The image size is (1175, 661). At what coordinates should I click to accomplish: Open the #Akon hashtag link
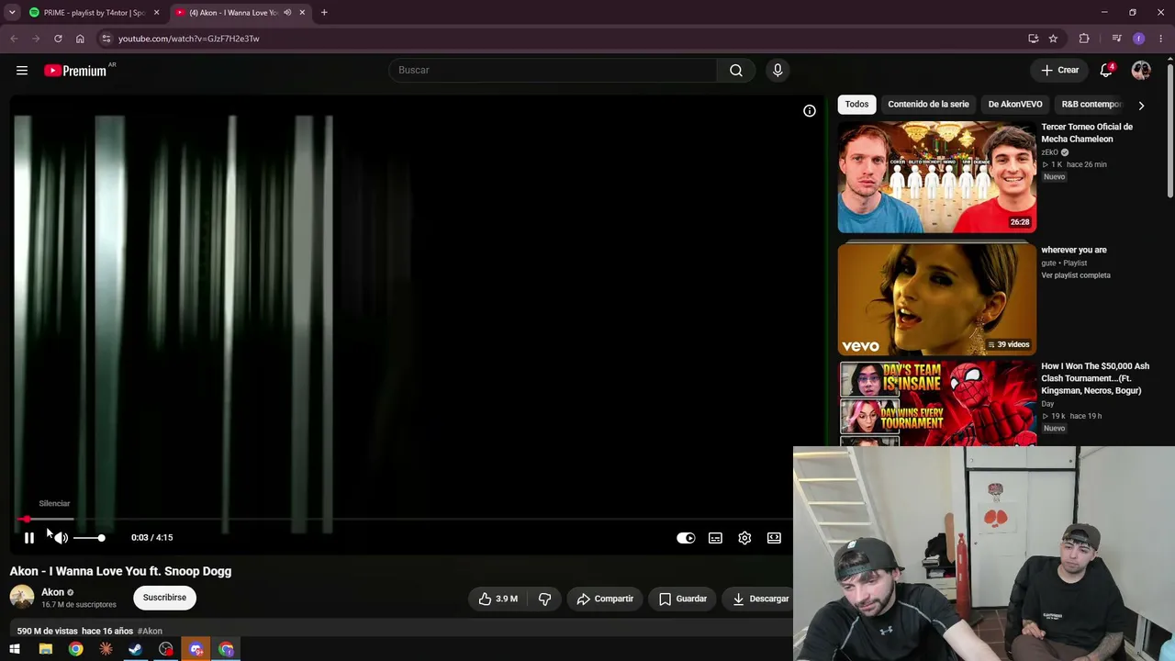click(x=150, y=632)
